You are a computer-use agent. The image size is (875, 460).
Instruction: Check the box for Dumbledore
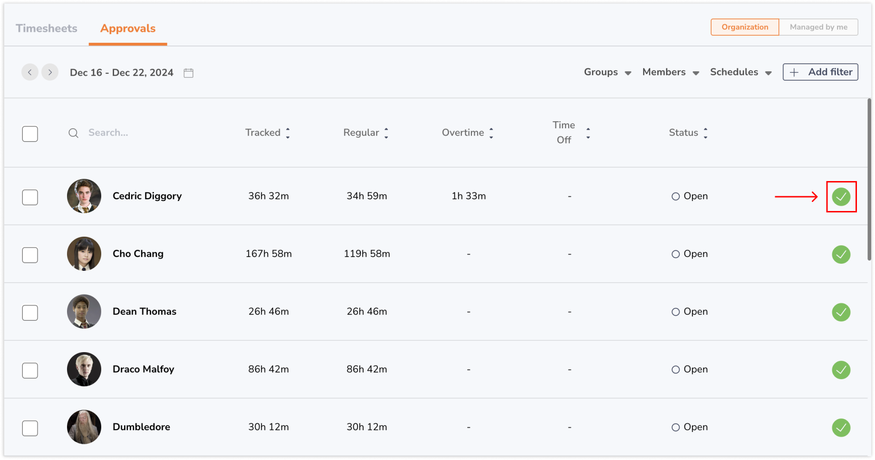pyautogui.click(x=30, y=428)
